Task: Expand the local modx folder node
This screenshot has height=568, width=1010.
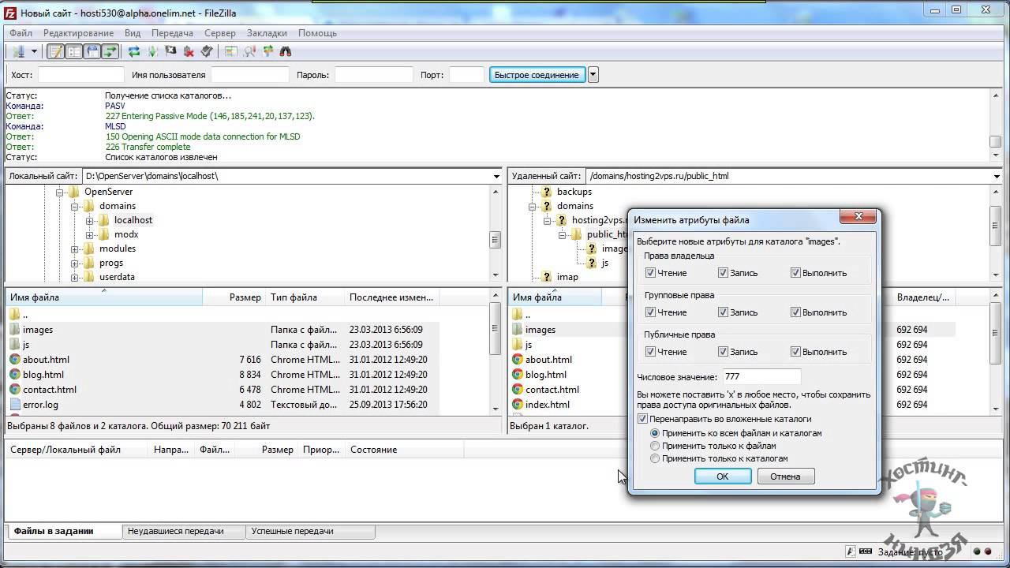Action: coord(90,234)
